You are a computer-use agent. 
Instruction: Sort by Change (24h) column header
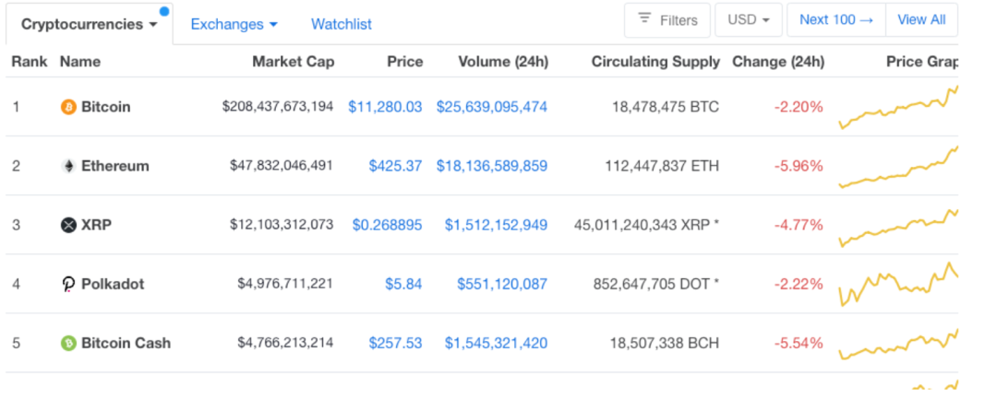[777, 62]
